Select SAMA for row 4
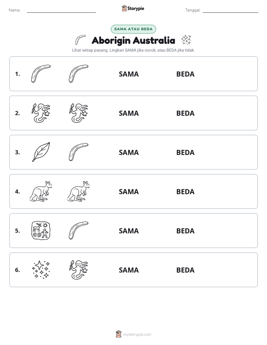This screenshot has height=345, width=267. (x=129, y=192)
